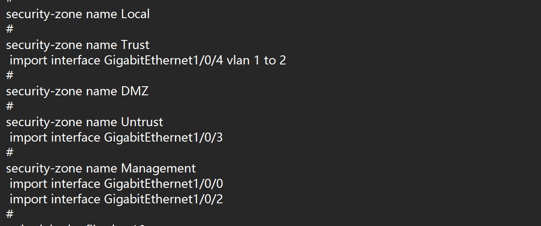Click the # separator below the DMZ zone line
This screenshot has height=226, width=541.
coord(10,107)
